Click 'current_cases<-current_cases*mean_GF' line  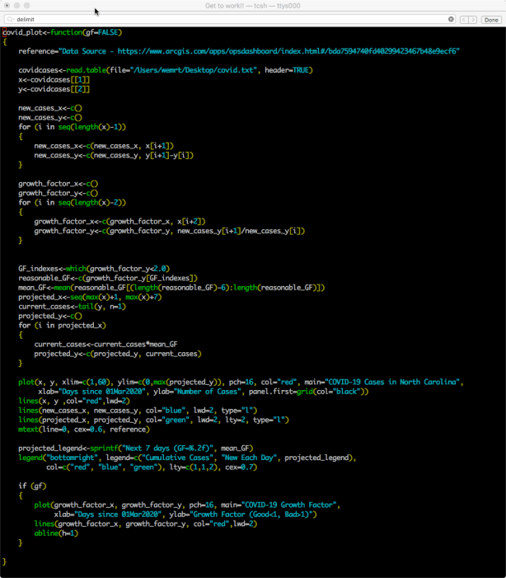click(105, 345)
